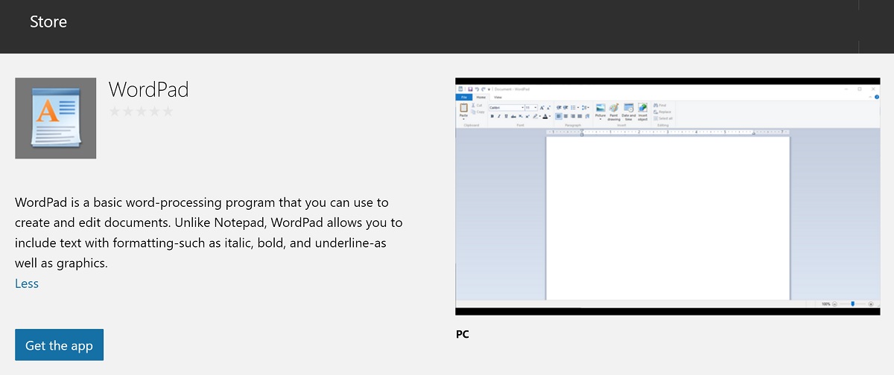Image resolution: width=894 pixels, height=375 pixels.
Task: Collapse the description with the Less link
Action: 27,283
